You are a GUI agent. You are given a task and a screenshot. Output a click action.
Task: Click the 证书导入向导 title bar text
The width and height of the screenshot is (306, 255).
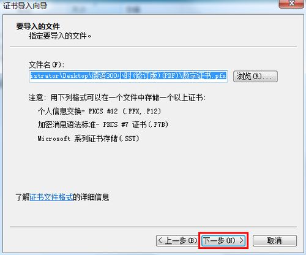[25, 6]
